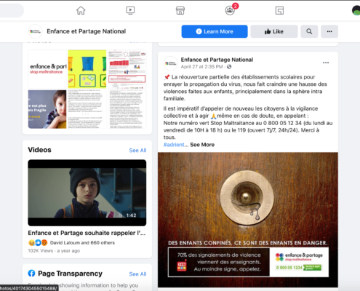Click the Page Transparency heading

pos(70,274)
